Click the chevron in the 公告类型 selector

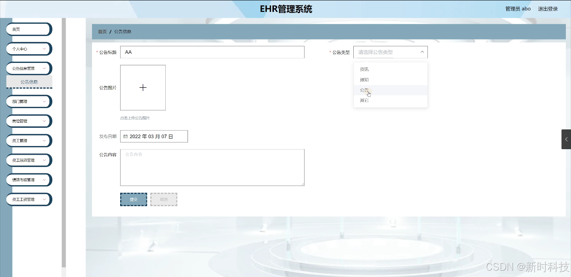(x=422, y=51)
